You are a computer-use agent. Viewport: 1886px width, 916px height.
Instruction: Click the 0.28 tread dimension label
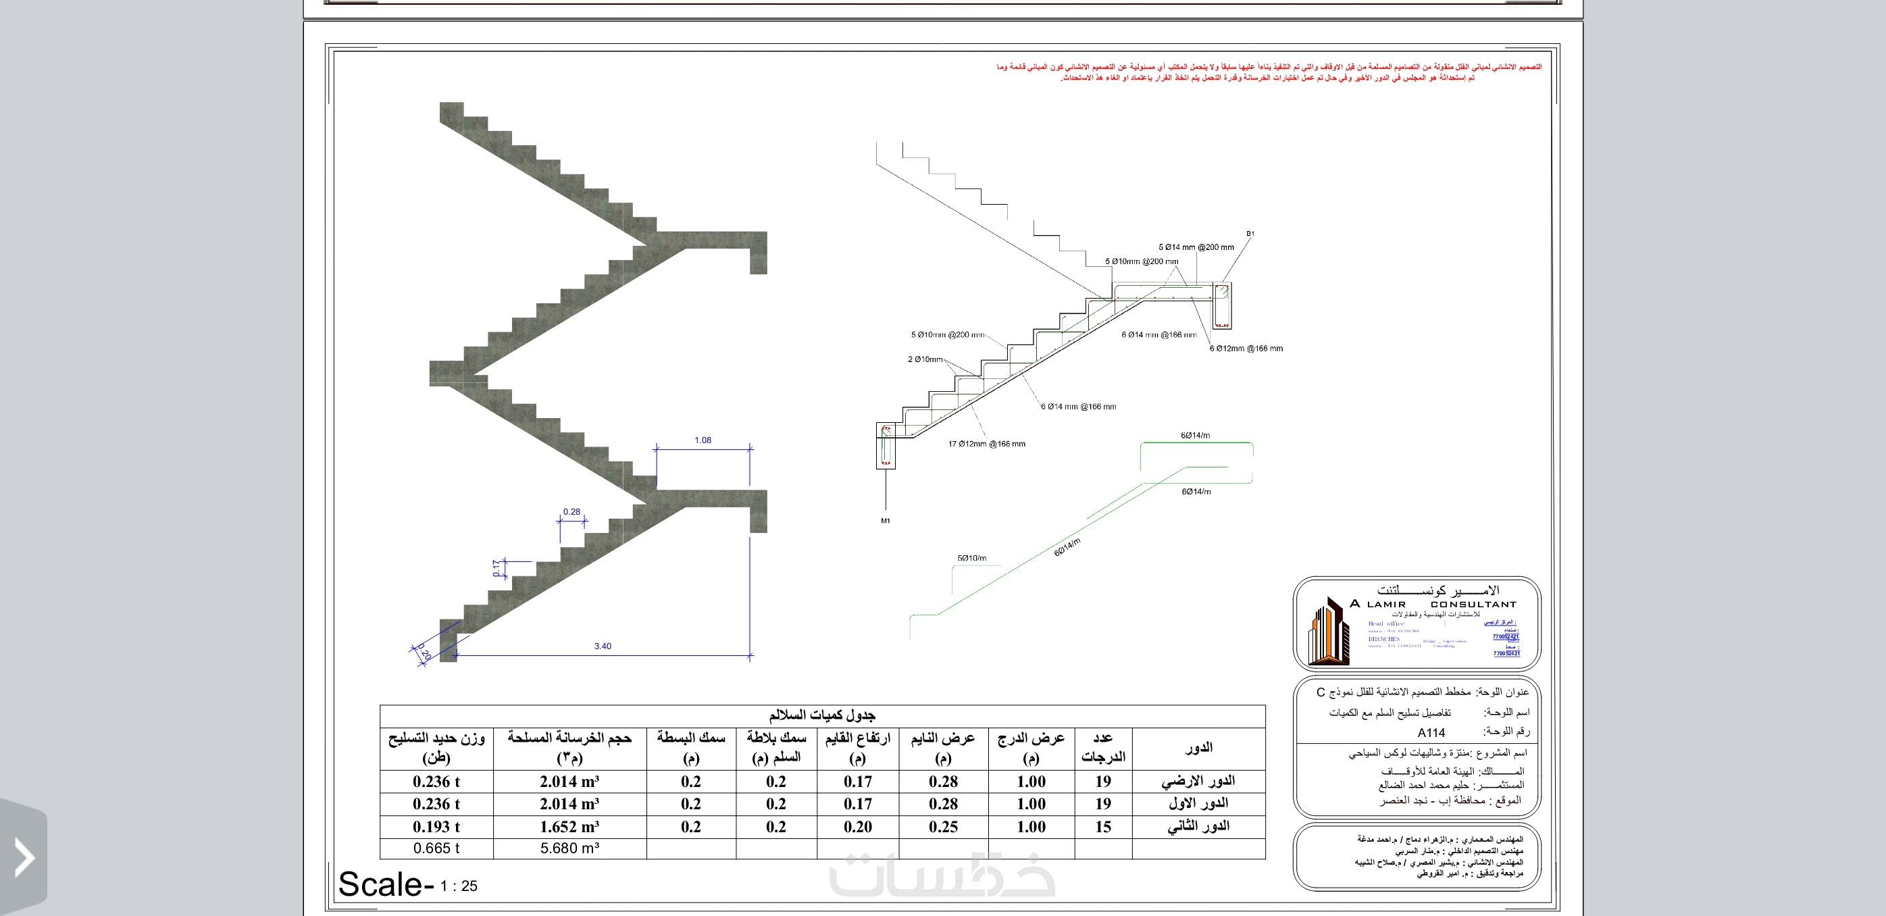[571, 512]
